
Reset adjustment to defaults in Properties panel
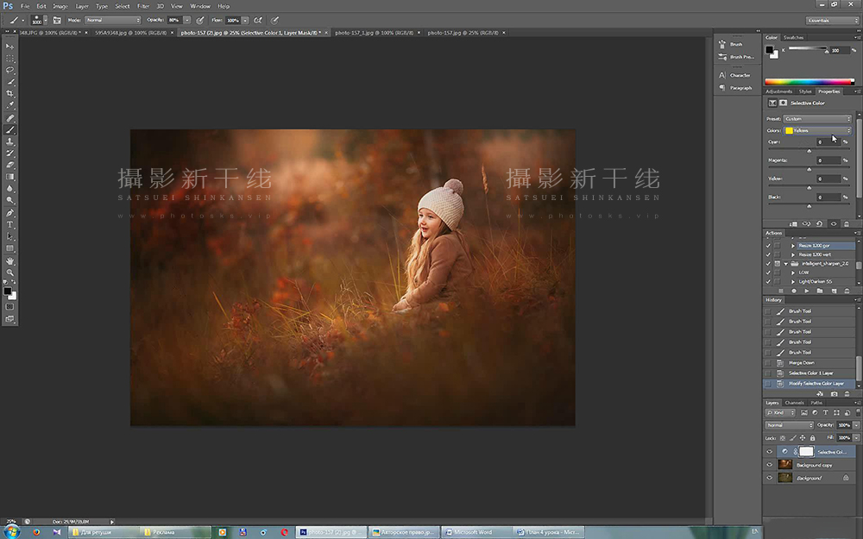tap(820, 224)
